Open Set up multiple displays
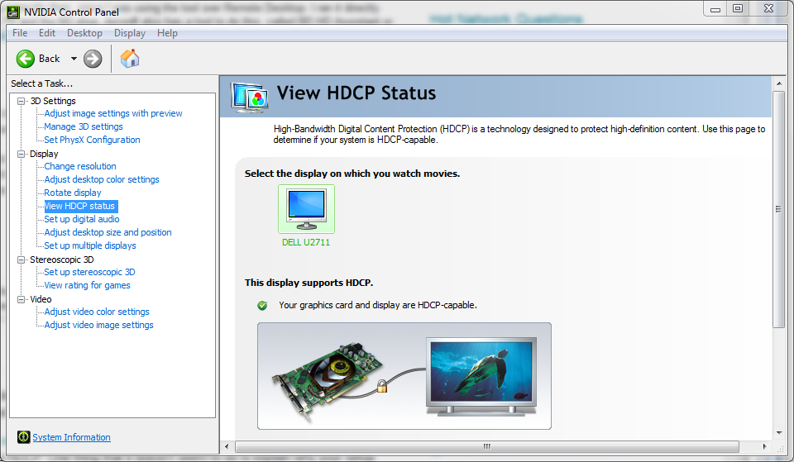The image size is (794, 462). coord(90,245)
